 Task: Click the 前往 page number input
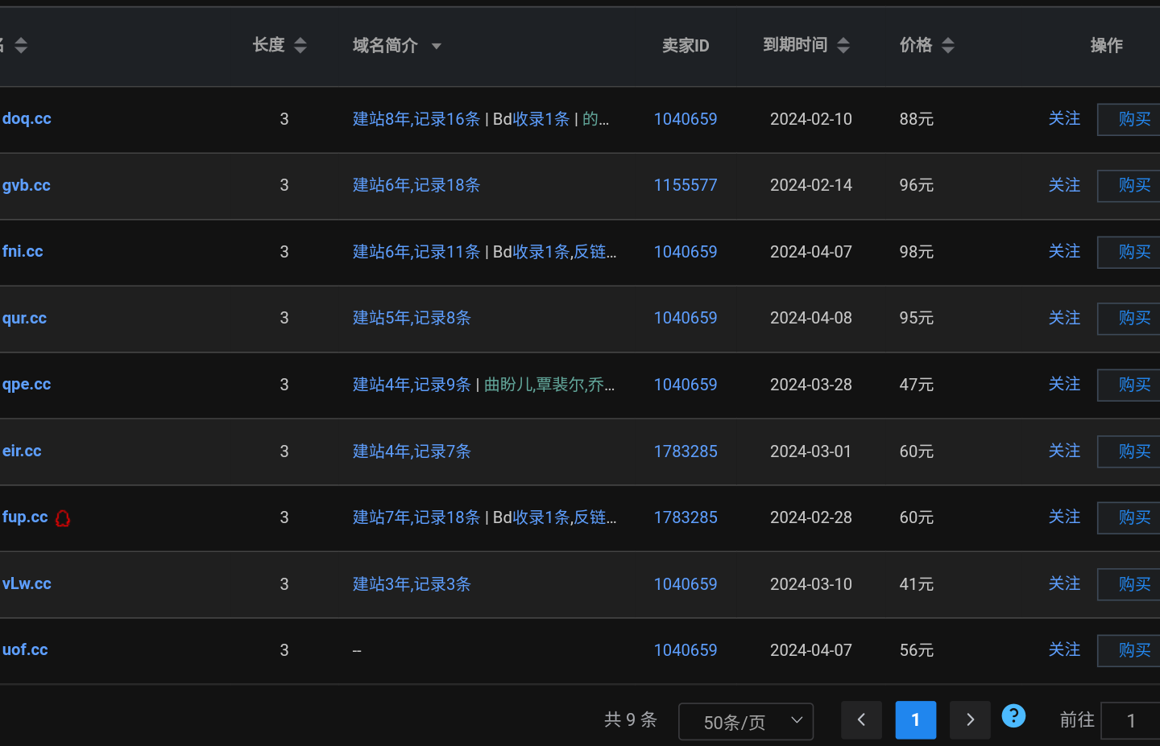coord(1130,721)
